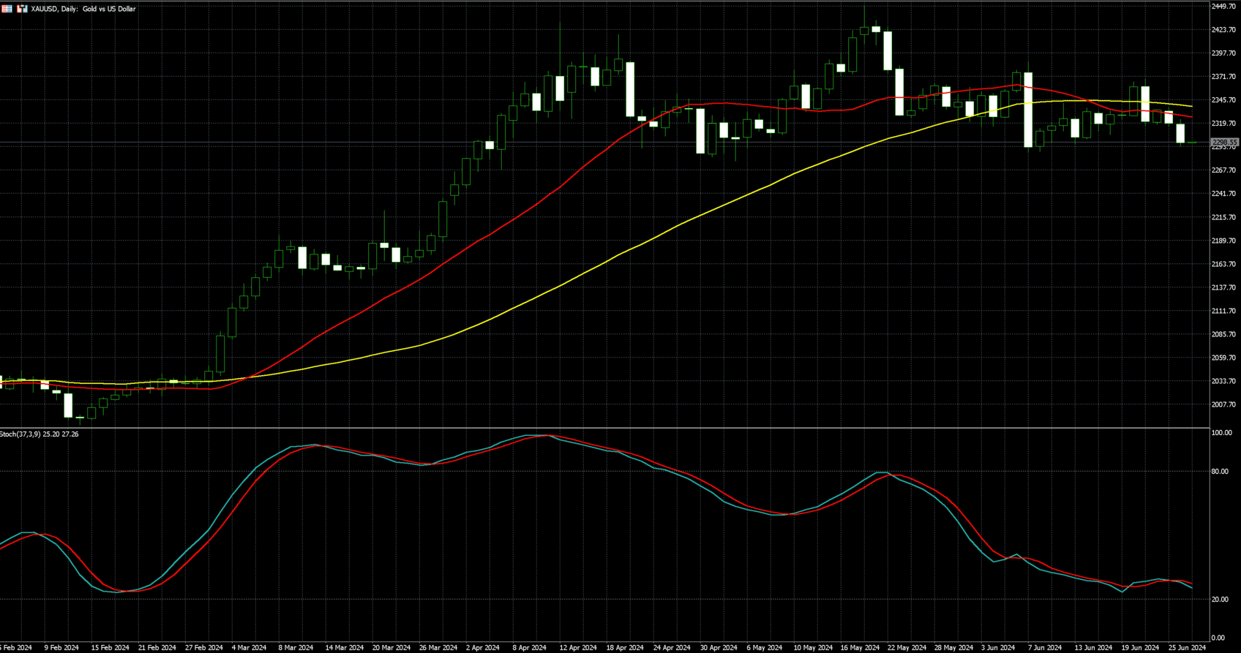Click the 2371.70 price scale label
1241x653 pixels.
[1223, 77]
